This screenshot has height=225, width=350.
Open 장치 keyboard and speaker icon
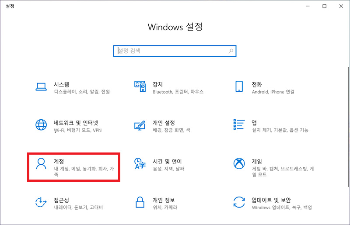pos(140,87)
